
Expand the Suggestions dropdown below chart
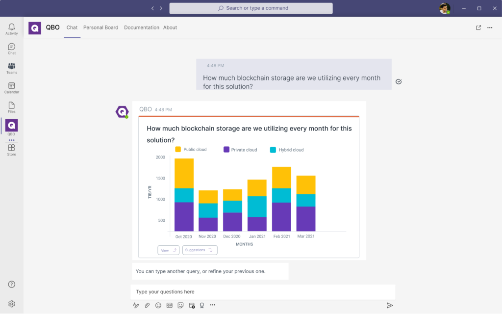tap(200, 250)
